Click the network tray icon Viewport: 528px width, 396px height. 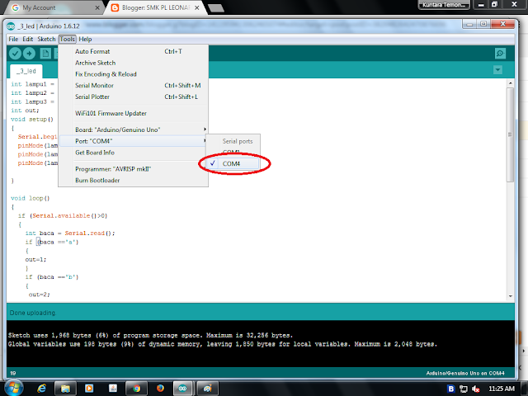coord(464,389)
